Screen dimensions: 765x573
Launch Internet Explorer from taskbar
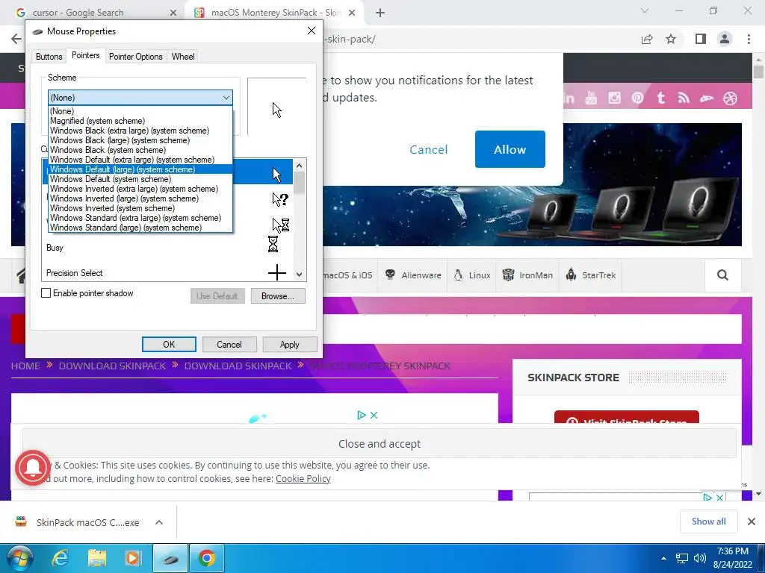pos(61,558)
